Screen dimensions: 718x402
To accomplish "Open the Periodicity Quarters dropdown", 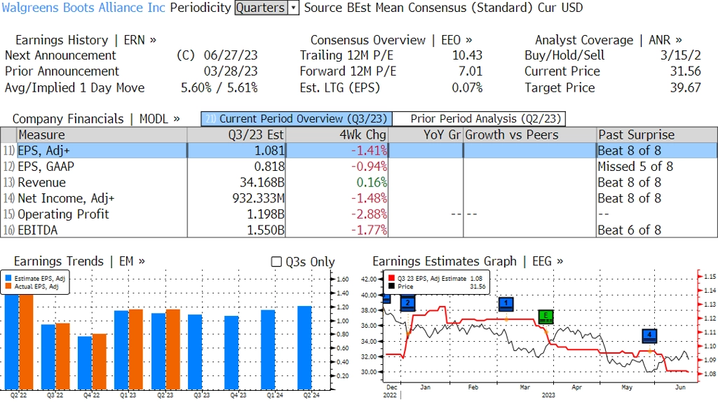I will (267, 8).
